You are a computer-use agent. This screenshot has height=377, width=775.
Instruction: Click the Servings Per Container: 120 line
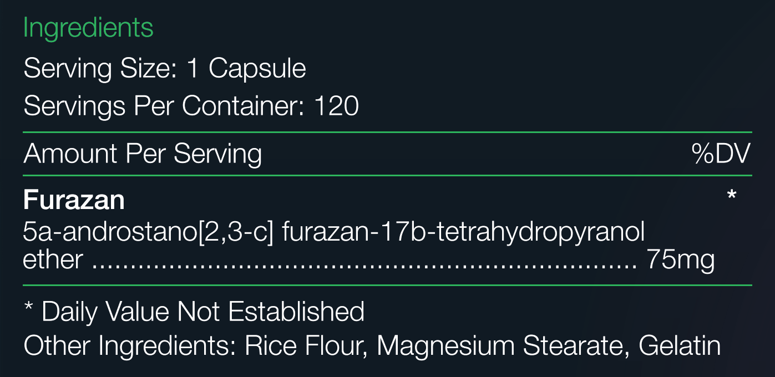[x=191, y=105]
